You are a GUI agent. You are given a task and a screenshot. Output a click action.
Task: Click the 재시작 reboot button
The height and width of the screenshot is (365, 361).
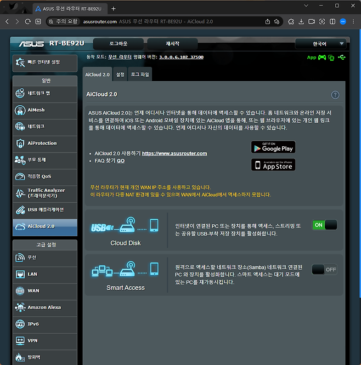click(172, 44)
